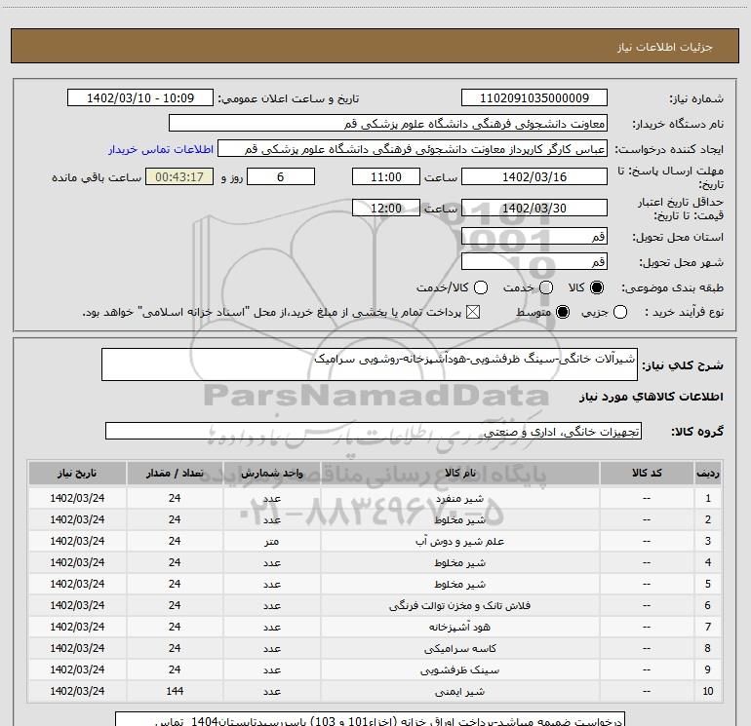
Task: Click the days remaining field showing 6
Action: click(x=281, y=176)
